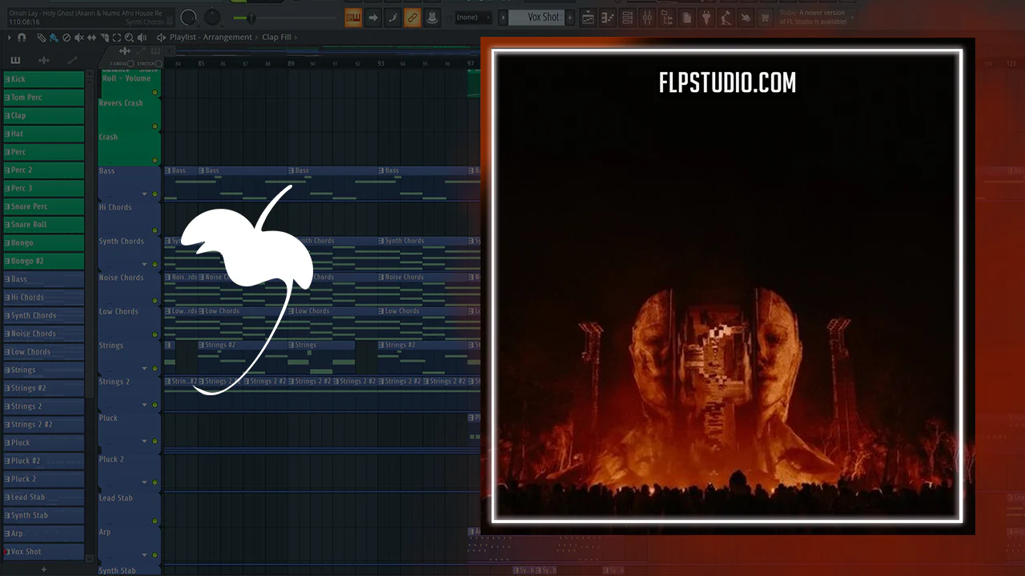The image size is (1025, 576).
Task: Mute the Bass track with its green dot
Action: pyautogui.click(x=155, y=194)
